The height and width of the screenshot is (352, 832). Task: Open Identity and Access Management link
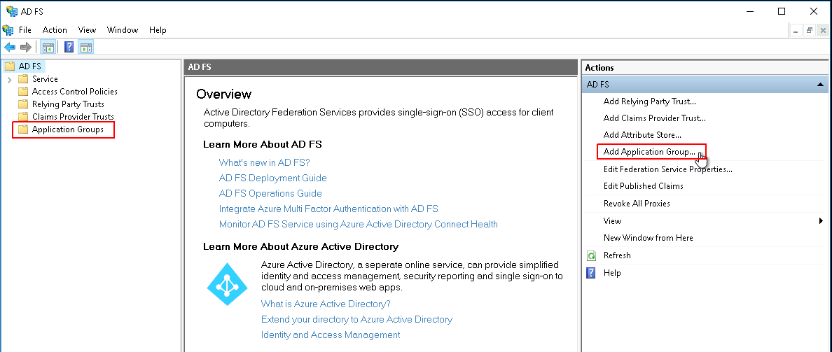pyautogui.click(x=331, y=335)
